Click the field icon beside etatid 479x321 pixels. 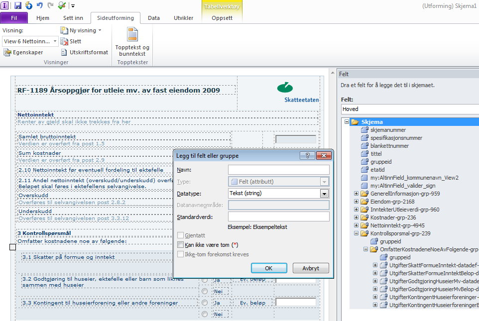pyautogui.click(x=365, y=170)
